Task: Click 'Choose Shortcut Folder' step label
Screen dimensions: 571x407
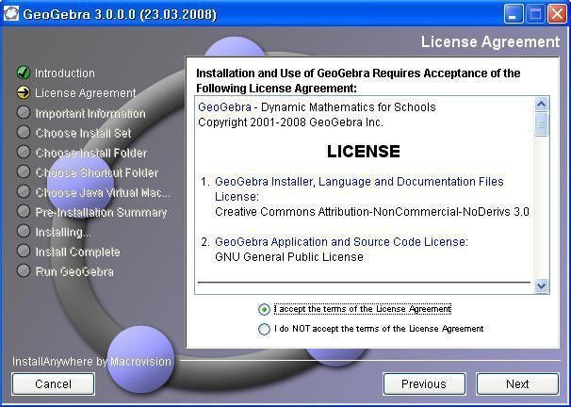Action: 97,173
